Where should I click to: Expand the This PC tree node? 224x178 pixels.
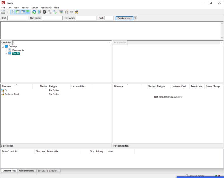[x=6, y=54]
